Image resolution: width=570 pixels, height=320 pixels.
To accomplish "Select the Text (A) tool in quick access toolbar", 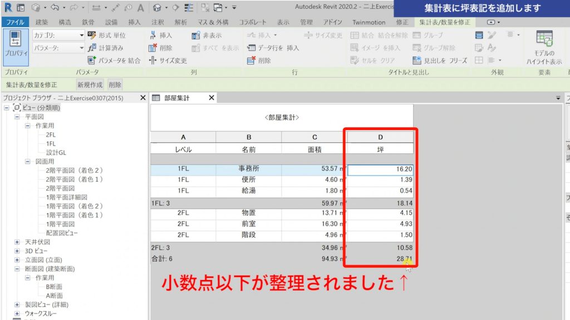I will tap(140, 7).
